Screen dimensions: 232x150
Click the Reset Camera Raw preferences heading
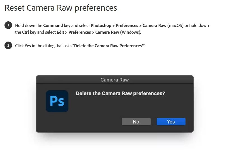(61, 8)
